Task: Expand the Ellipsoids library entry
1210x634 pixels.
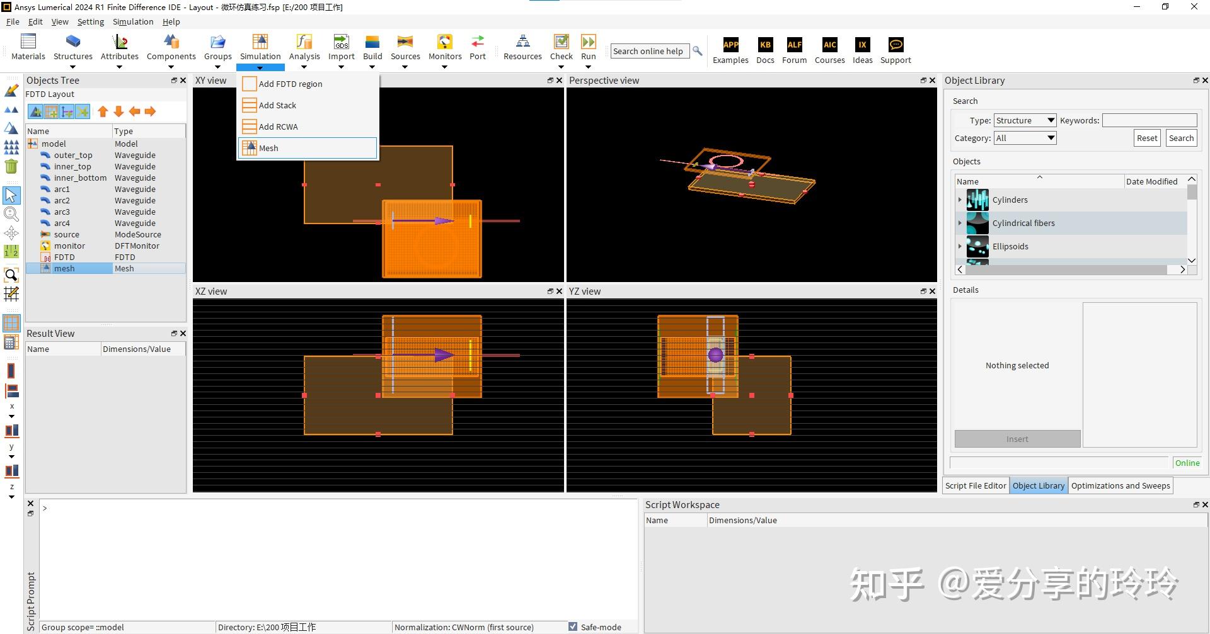Action: click(960, 246)
